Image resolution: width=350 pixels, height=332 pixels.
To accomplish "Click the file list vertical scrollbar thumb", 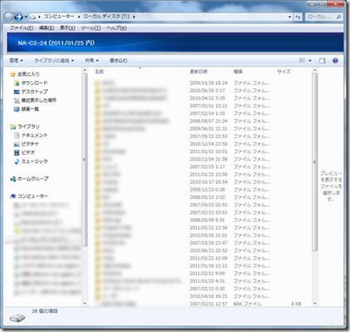I will [315, 162].
